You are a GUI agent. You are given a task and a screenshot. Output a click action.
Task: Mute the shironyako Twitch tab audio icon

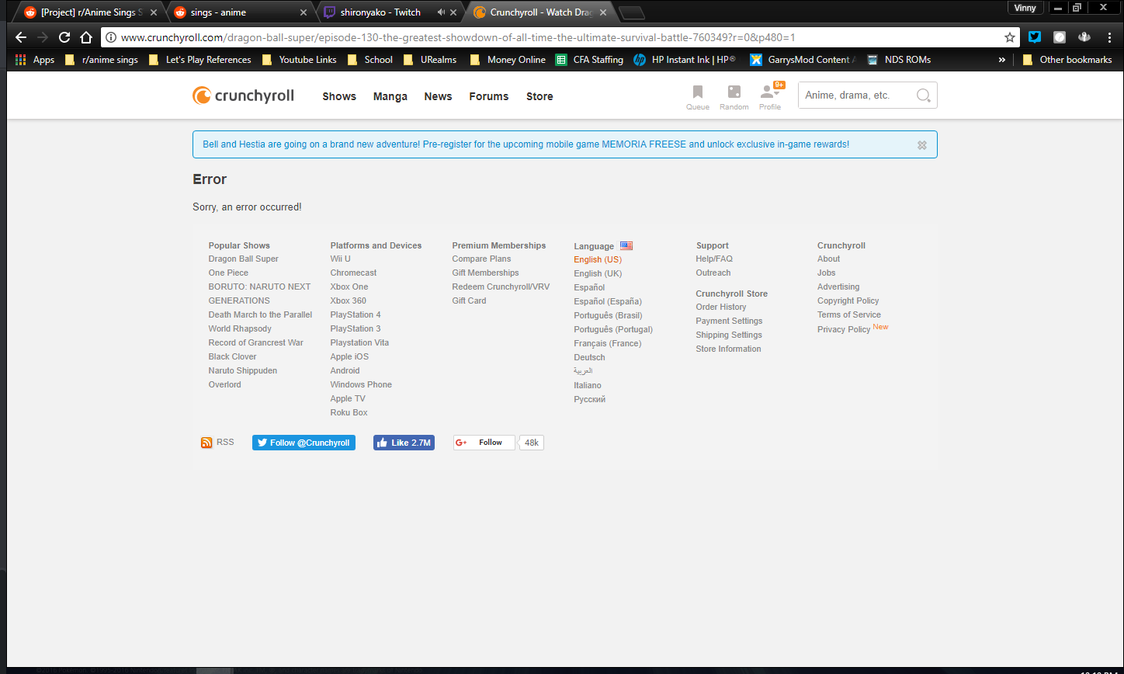442,12
